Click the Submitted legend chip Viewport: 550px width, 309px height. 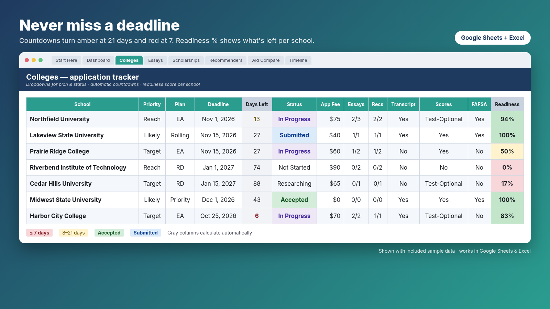(145, 233)
